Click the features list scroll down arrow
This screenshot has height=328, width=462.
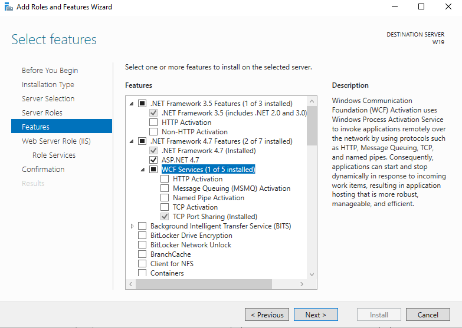[312, 274]
